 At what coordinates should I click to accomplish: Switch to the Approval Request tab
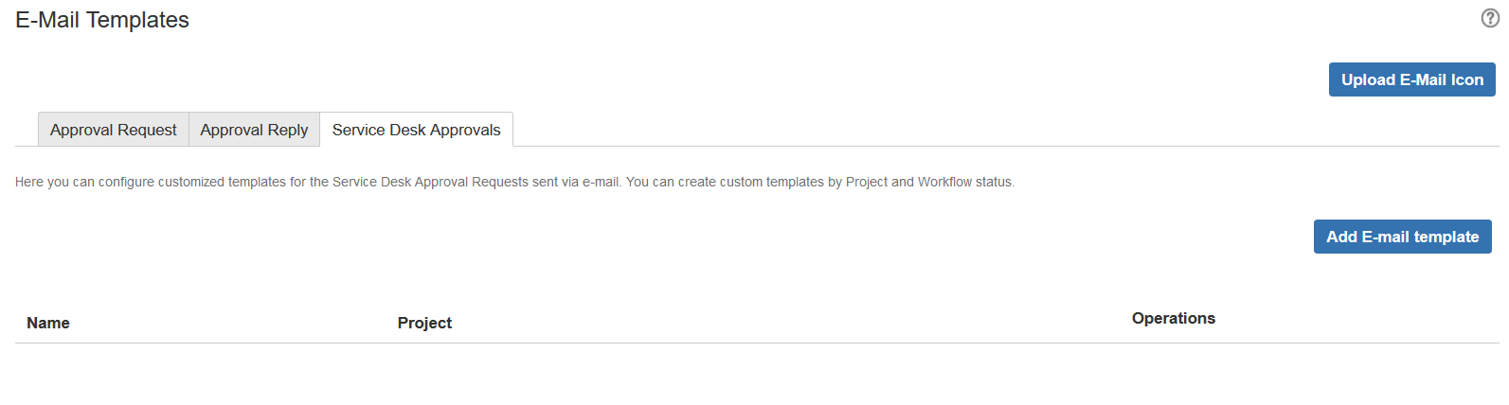pyautogui.click(x=113, y=130)
